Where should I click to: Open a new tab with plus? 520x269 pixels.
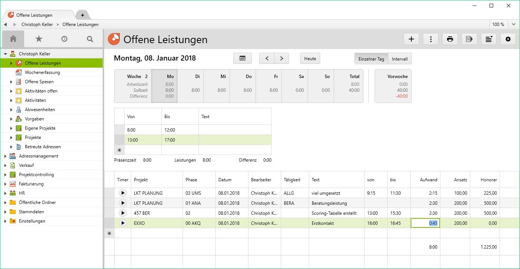[82, 15]
